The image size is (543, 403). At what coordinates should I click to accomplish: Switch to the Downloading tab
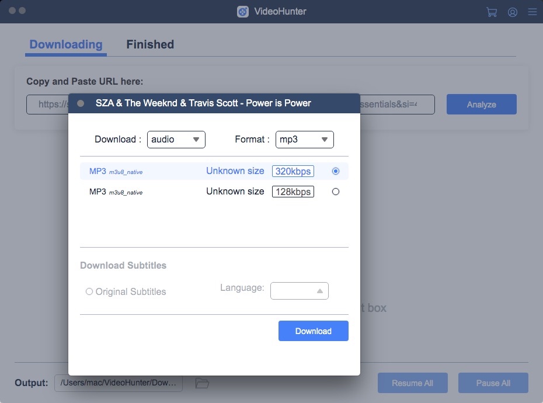point(65,44)
